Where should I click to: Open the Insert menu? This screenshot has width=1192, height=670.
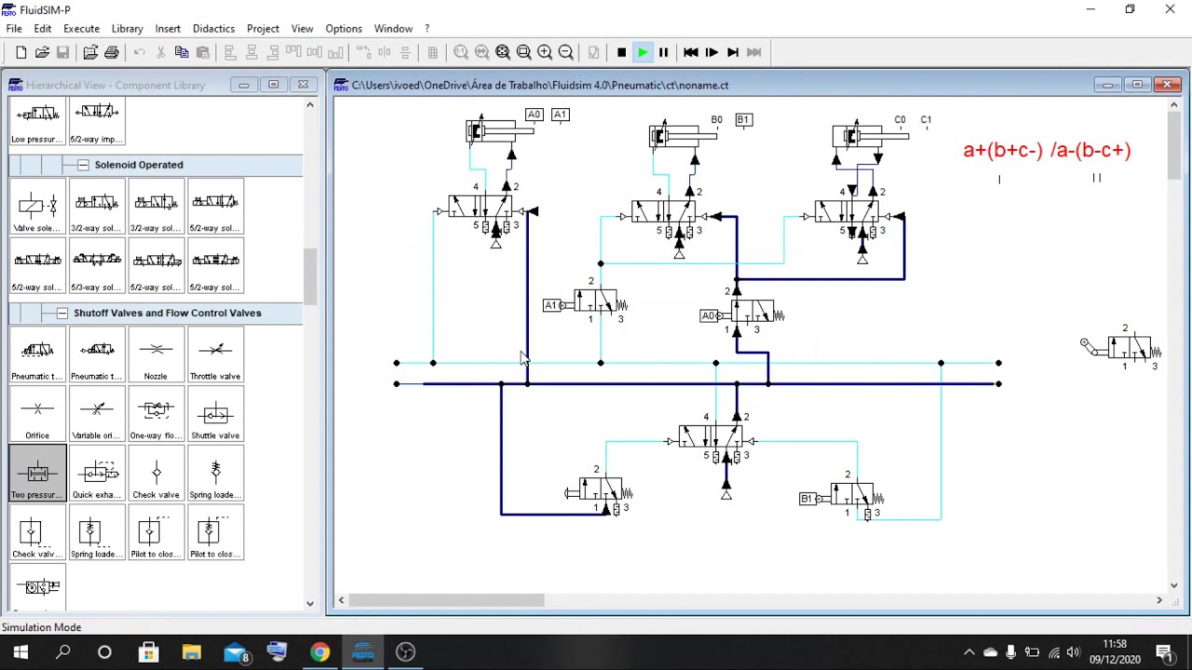coord(168,29)
